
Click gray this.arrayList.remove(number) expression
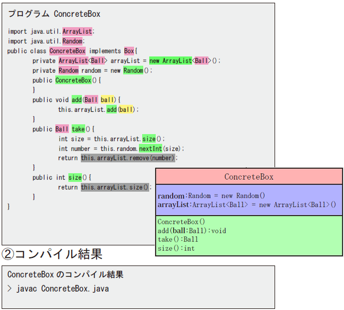(128, 158)
